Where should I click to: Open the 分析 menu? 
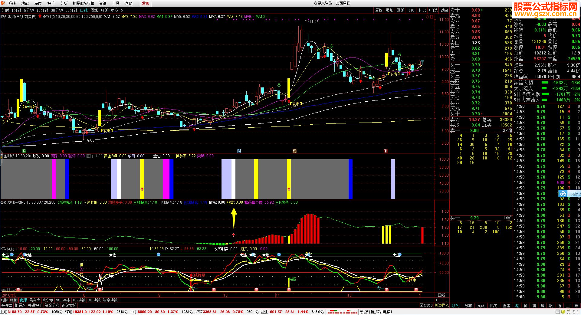click(x=64, y=3)
